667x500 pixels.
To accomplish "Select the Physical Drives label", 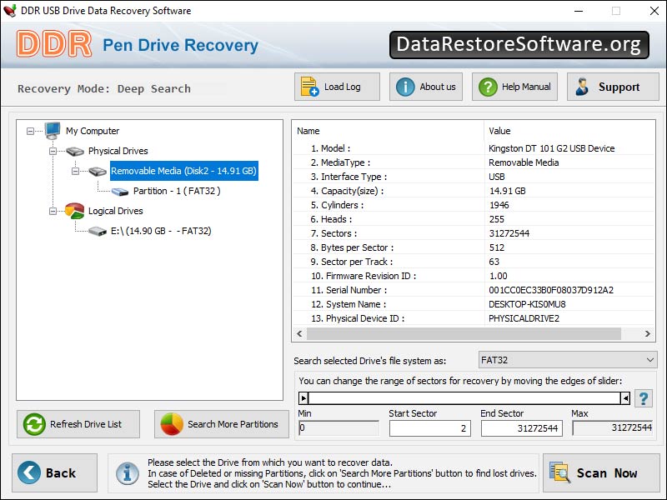I will tap(118, 151).
